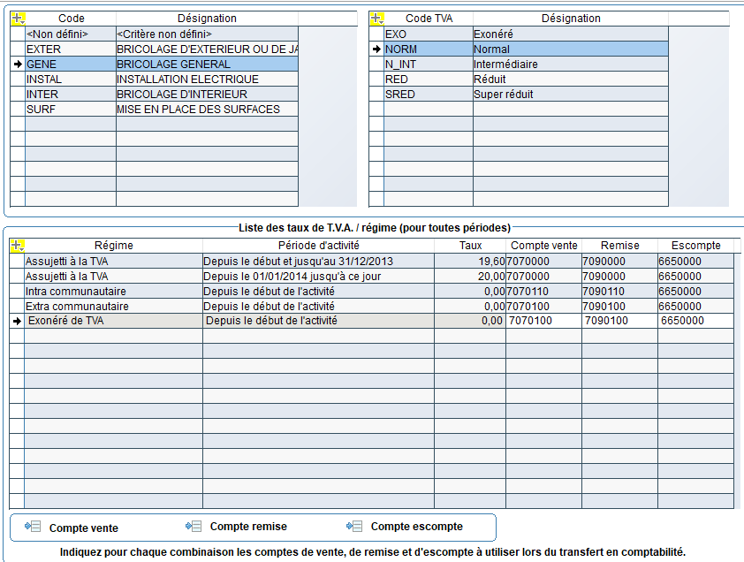Select the EXTER code row
Image resolution: width=744 pixels, height=562 pixels.
coord(155,49)
